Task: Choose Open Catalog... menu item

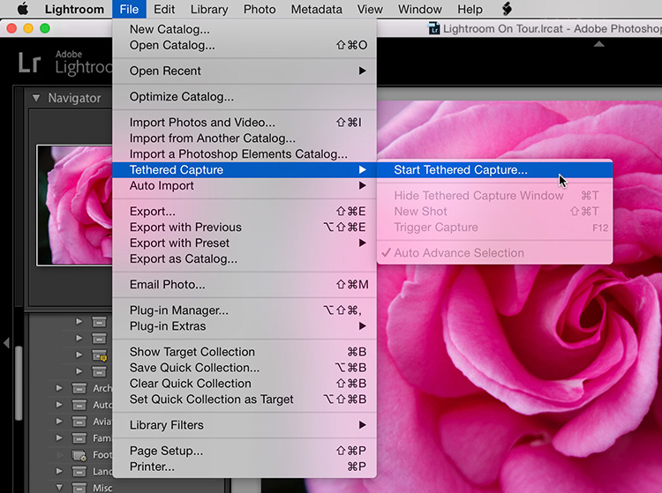Action: point(244,45)
